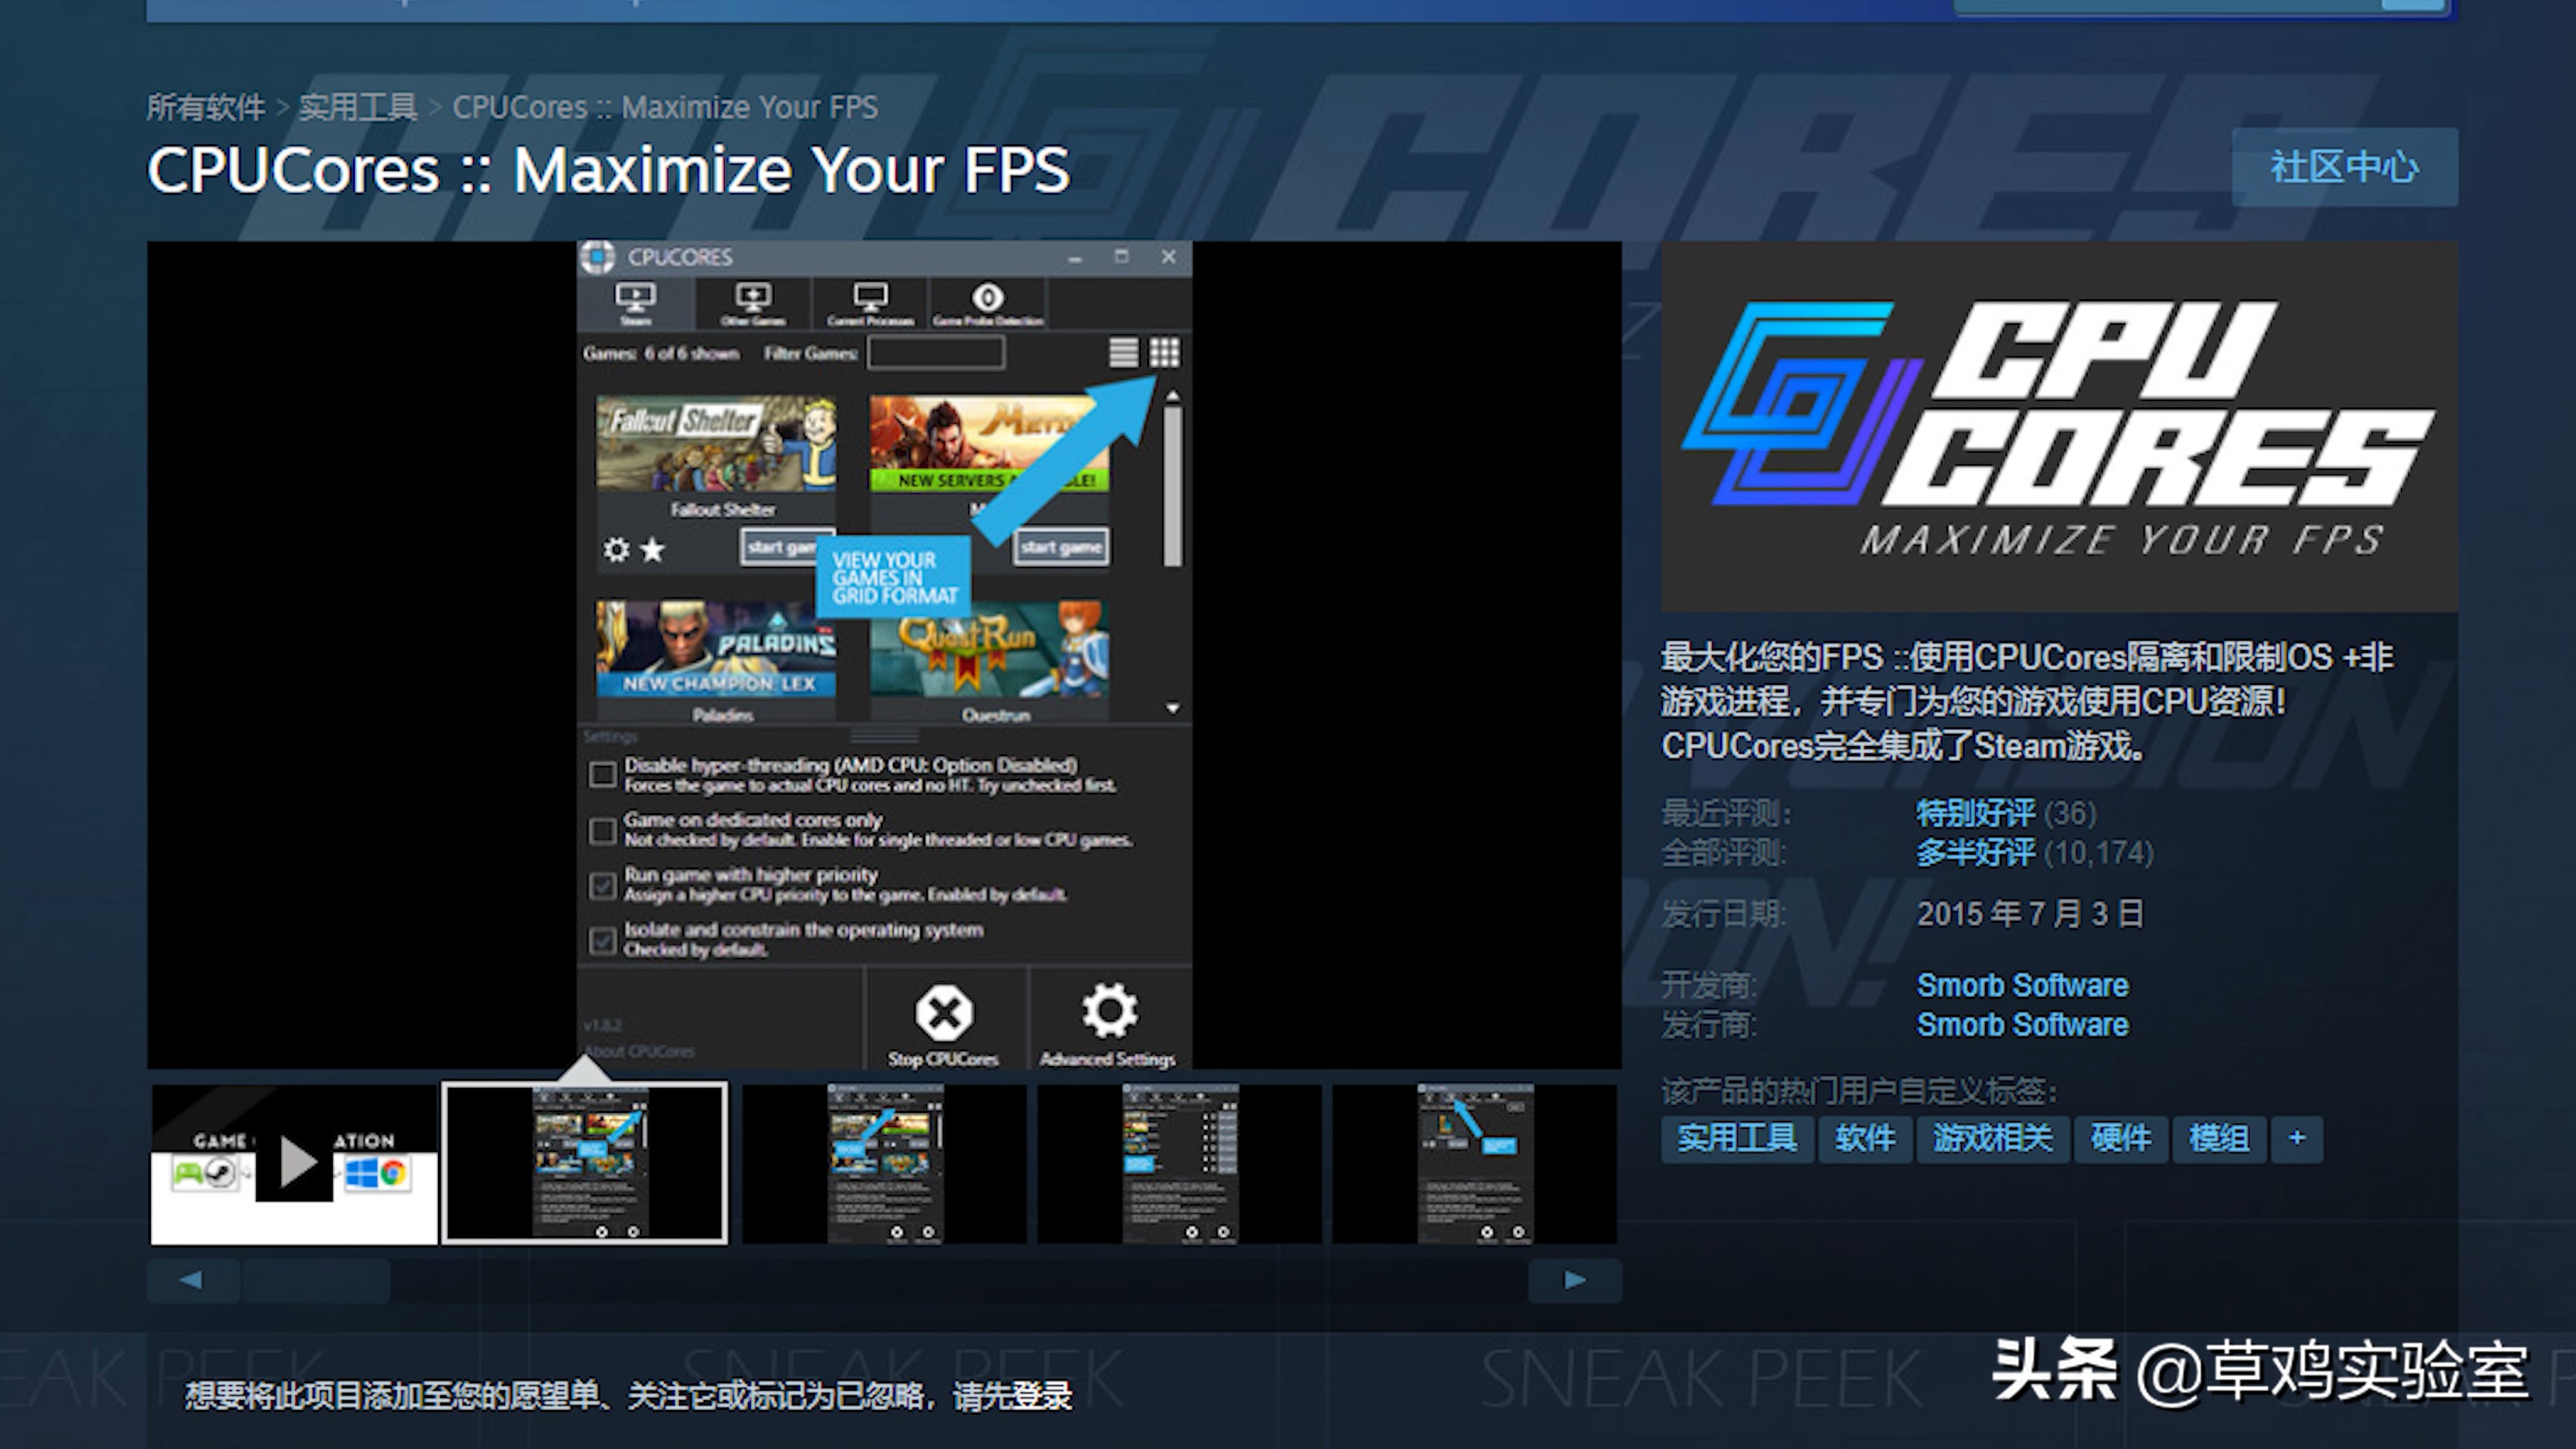Open 多半好评 all reviews link
Viewport: 2576px width, 1449px height.
tap(1975, 853)
